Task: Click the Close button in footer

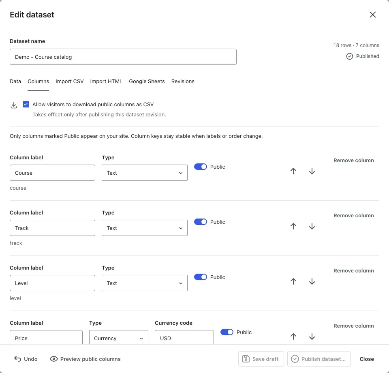Action: point(367,359)
